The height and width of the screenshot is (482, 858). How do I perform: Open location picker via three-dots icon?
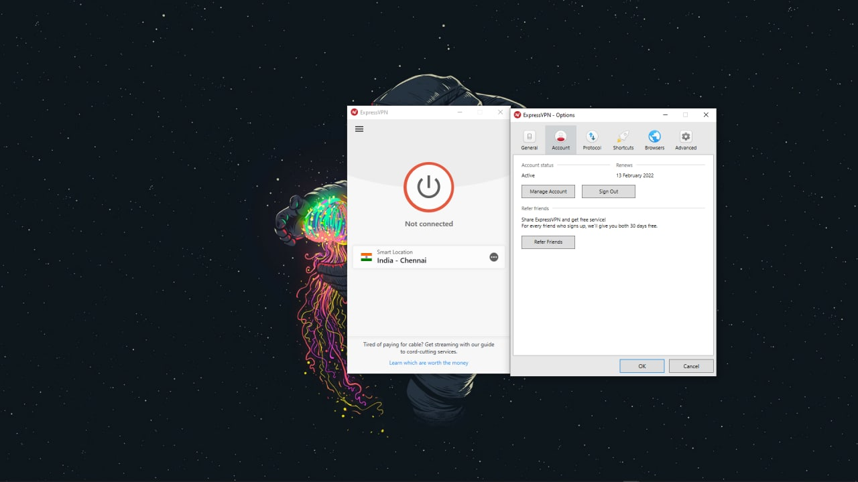click(x=494, y=257)
